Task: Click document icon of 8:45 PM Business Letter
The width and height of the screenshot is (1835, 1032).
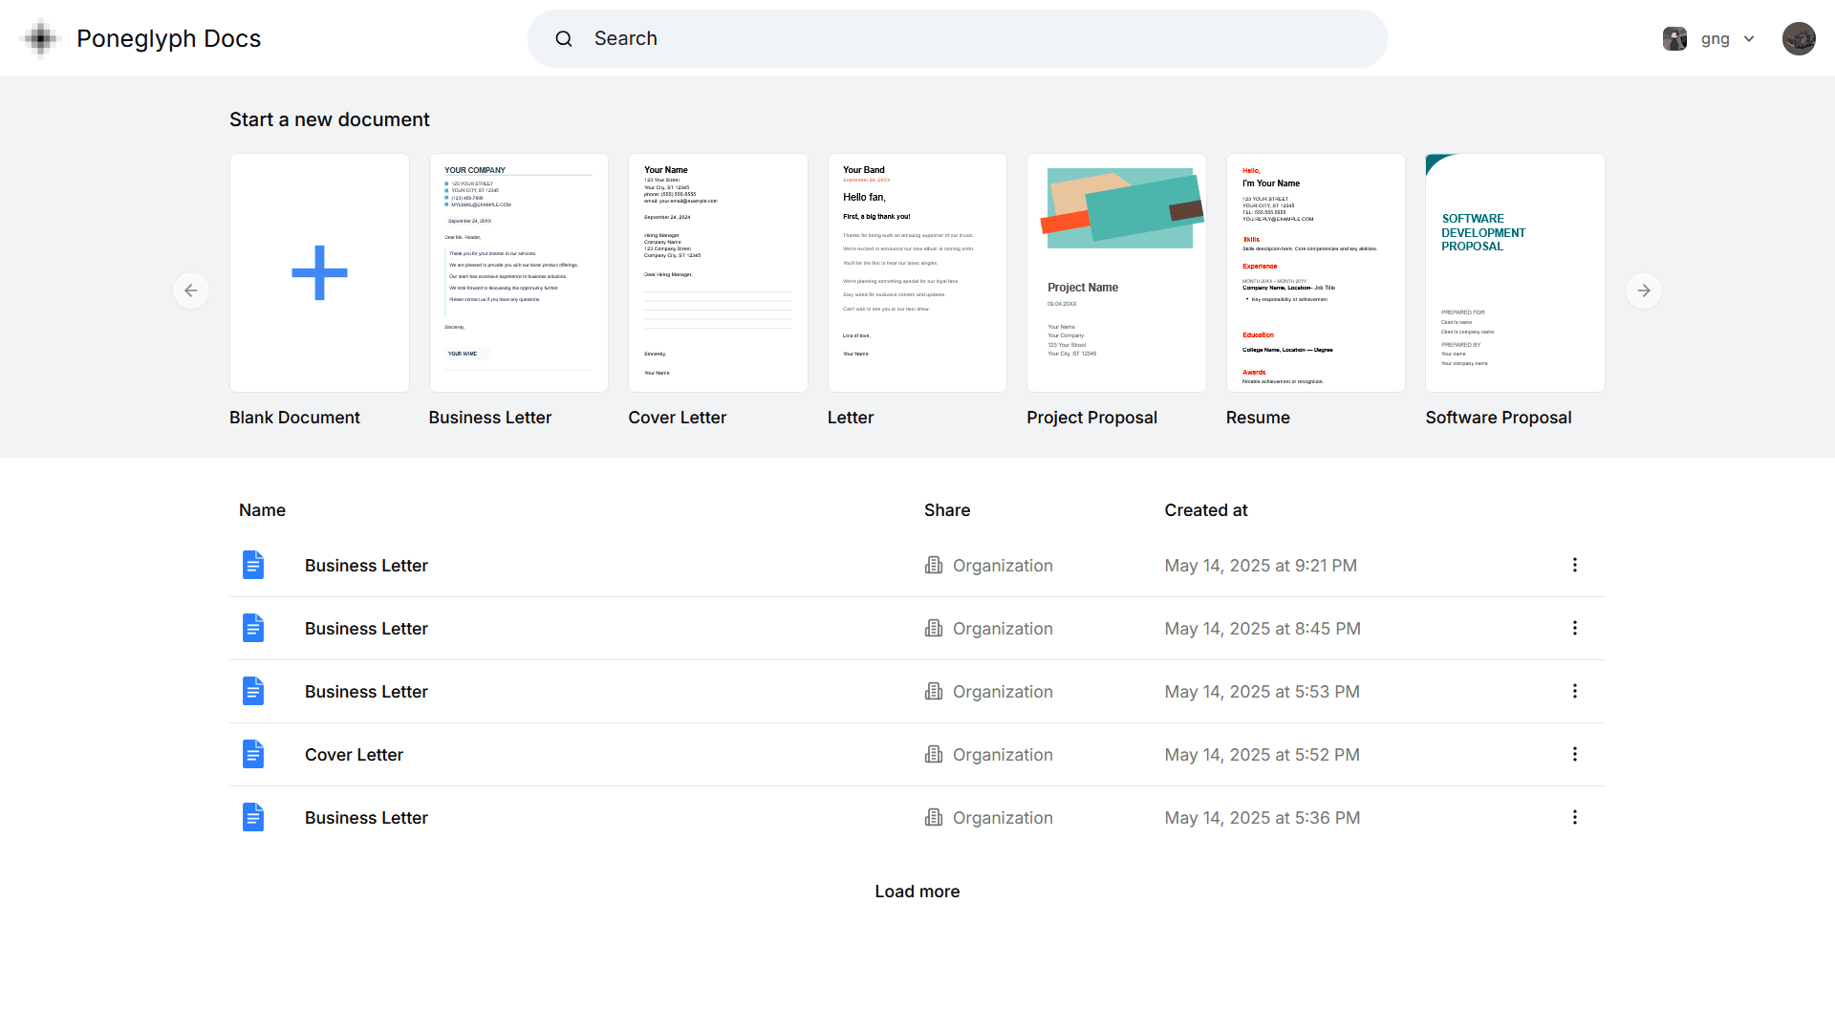Action: point(253,628)
